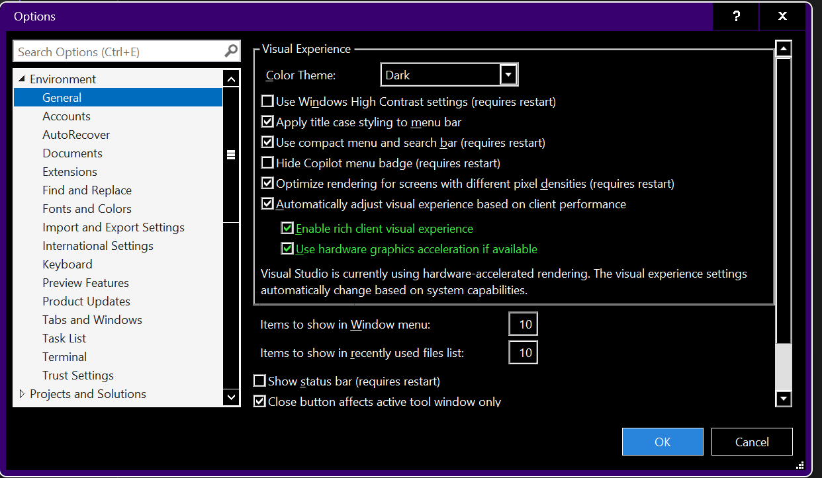Open Documents settings
This screenshot has width=822, height=478.
72,153
